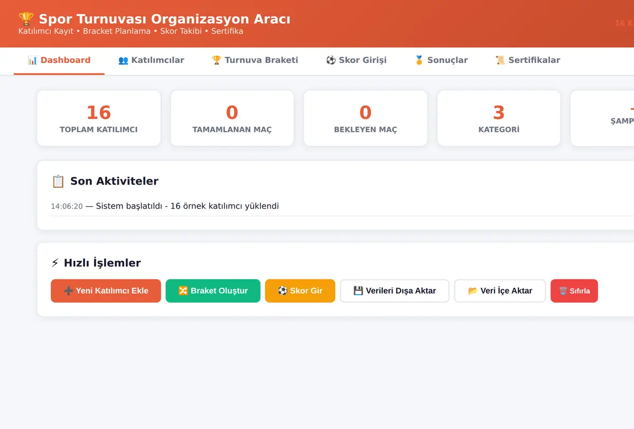
Task: Click the green Braket Oluştur button
Action: pos(213,291)
